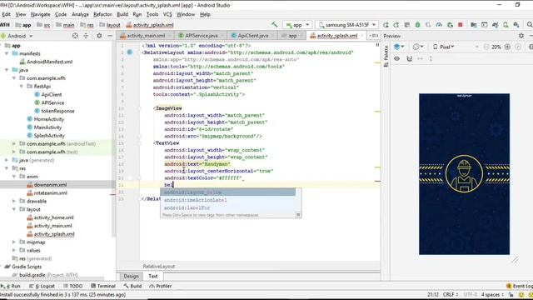This screenshot has width=533, height=300.
Task: Click the magnet autoconnect icon in Preview
Action: [409, 58]
